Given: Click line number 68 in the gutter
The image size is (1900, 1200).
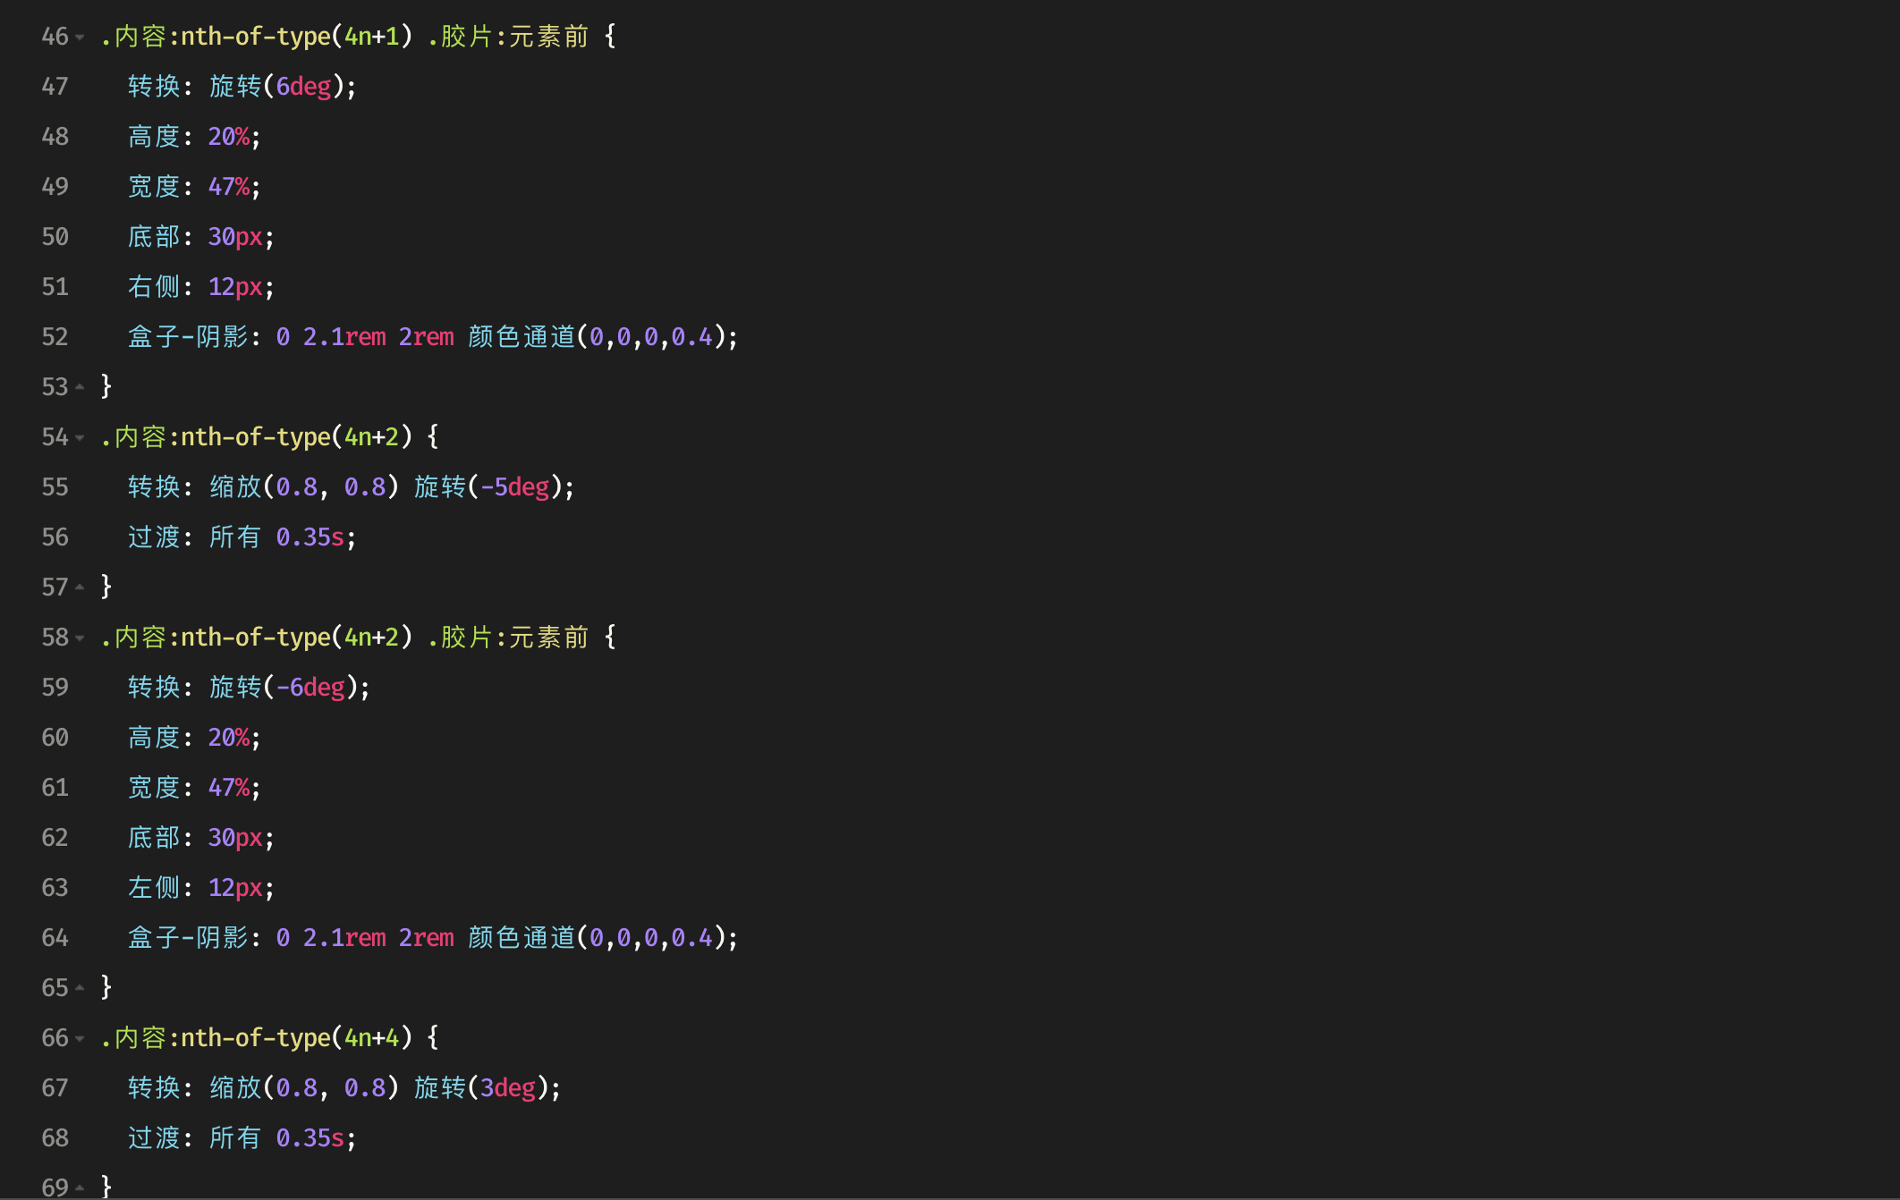Looking at the screenshot, I should coord(55,1138).
